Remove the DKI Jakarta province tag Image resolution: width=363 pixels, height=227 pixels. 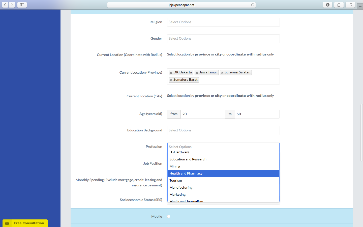[x=171, y=72]
